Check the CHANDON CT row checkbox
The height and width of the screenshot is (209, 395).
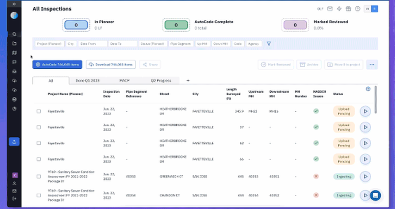[39, 196]
